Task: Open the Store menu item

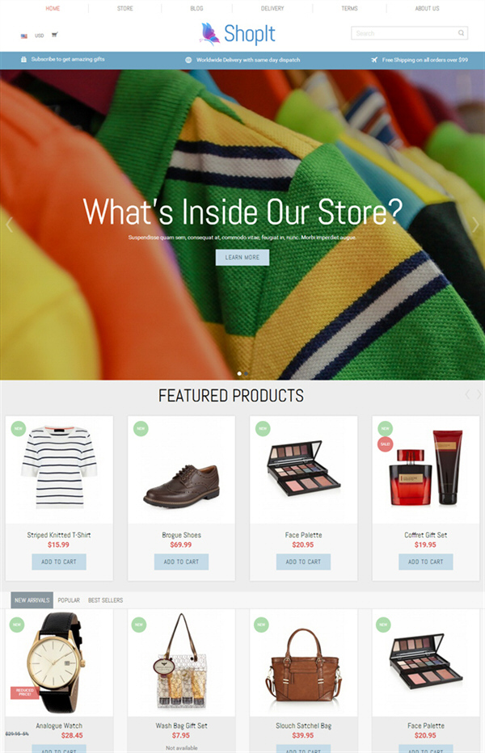Action: [125, 9]
